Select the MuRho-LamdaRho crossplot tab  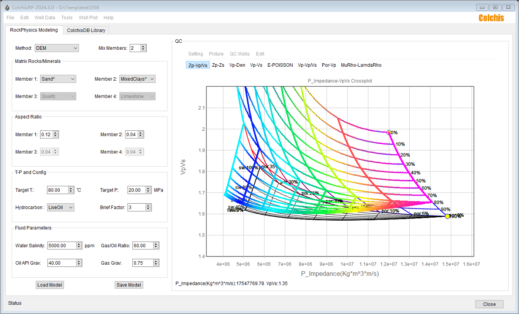(x=361, y=65)
